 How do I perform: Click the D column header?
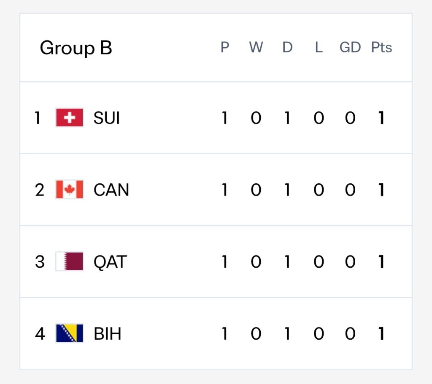pos(287,47)
